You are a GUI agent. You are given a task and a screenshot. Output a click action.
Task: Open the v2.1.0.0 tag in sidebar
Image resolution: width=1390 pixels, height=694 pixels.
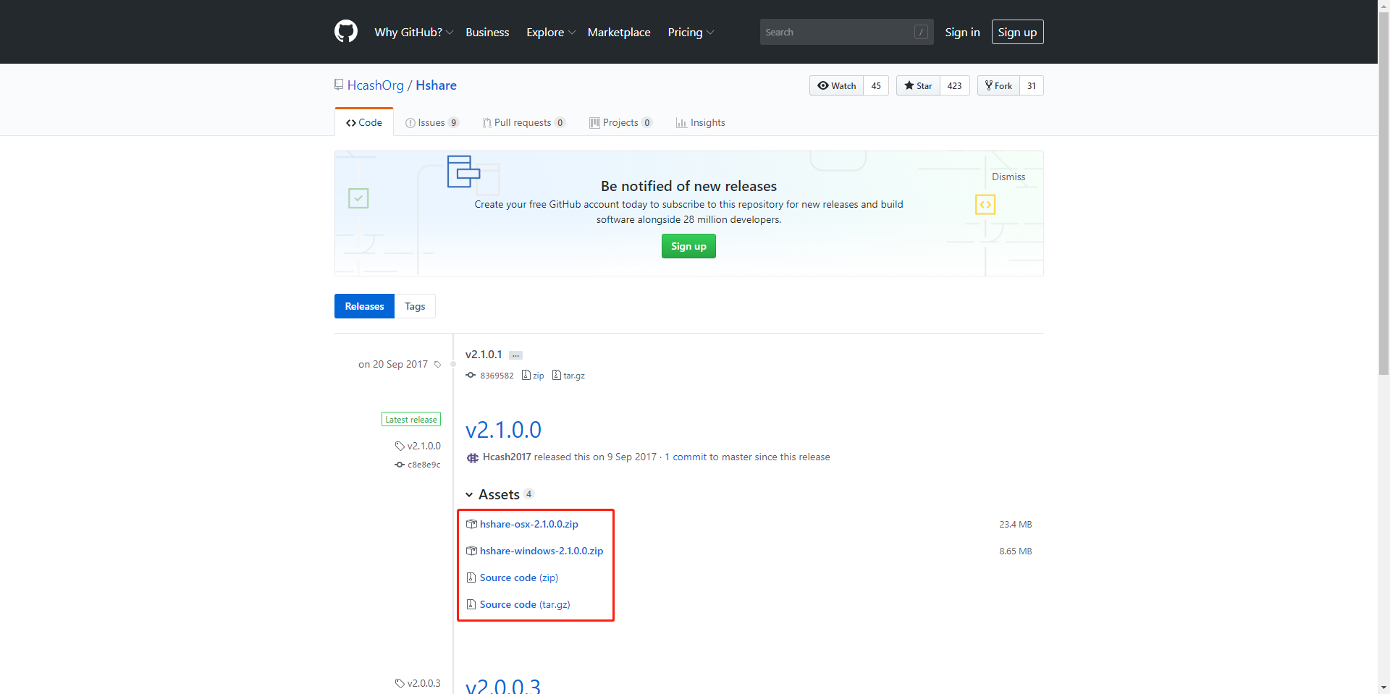[418, 446]
